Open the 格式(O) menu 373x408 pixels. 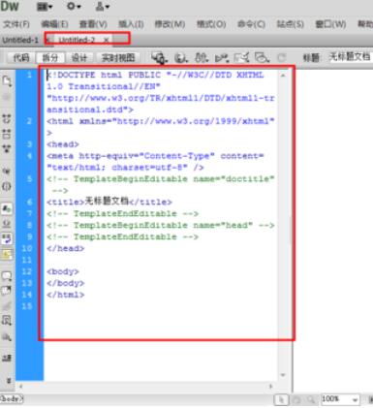211,24
